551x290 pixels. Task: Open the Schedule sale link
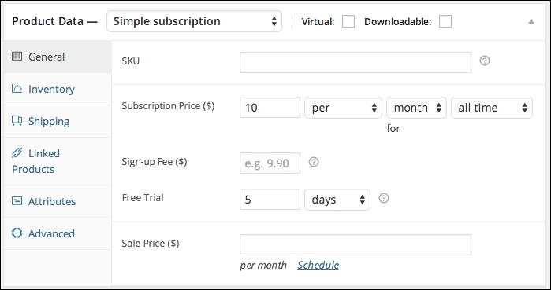click(318, 265)
